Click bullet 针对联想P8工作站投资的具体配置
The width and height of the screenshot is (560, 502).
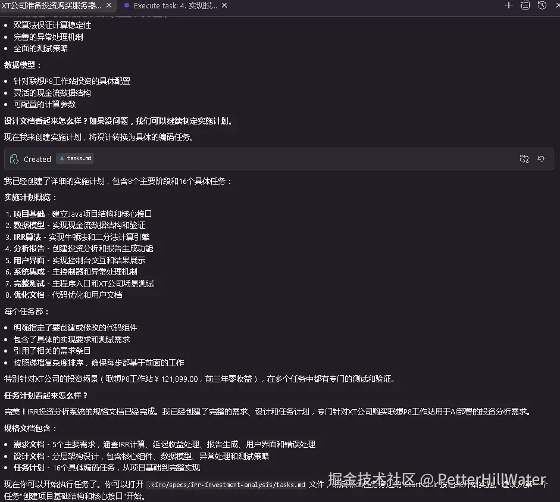click(72, 81)
